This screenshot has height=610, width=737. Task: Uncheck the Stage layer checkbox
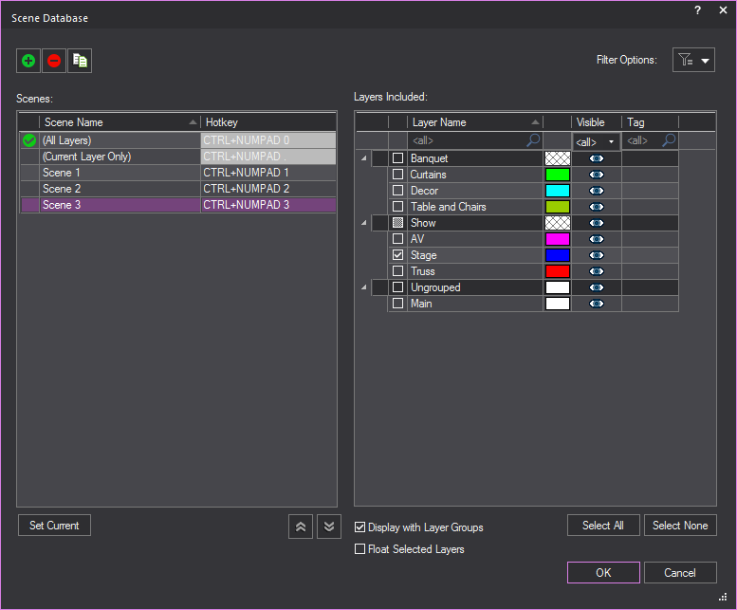[x=397, y=254]
